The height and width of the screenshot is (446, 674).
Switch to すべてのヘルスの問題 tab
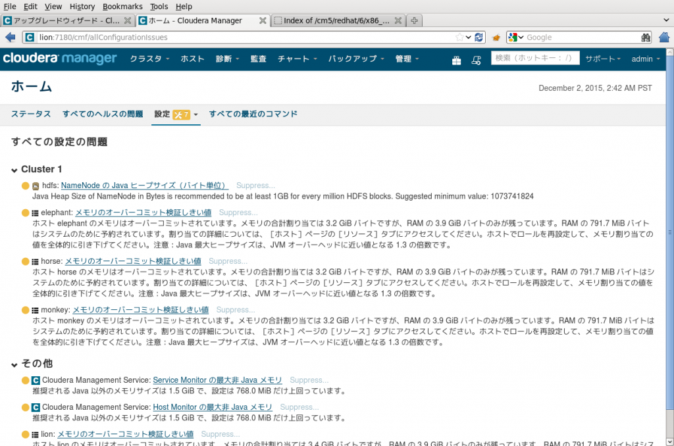(103, 114)
